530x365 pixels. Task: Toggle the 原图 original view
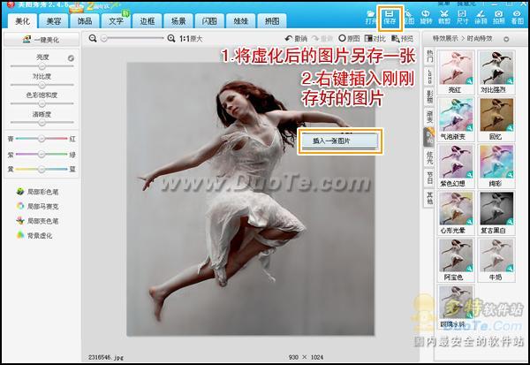349,39
